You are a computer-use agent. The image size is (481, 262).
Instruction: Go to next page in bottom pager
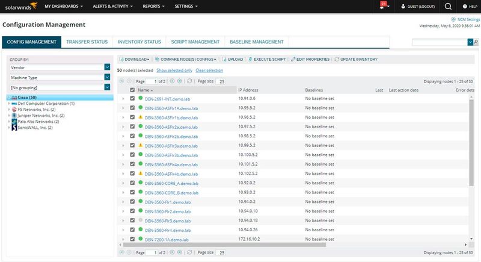(172, 252)
